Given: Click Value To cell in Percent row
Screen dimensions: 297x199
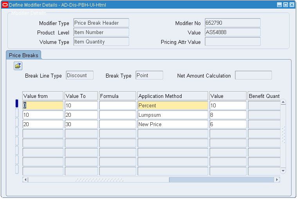Looking at the screenshot, I should (x=81, y=105).
